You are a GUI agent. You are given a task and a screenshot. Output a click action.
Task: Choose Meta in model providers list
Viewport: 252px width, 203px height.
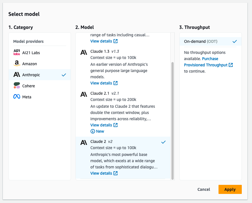coord(40,97)
